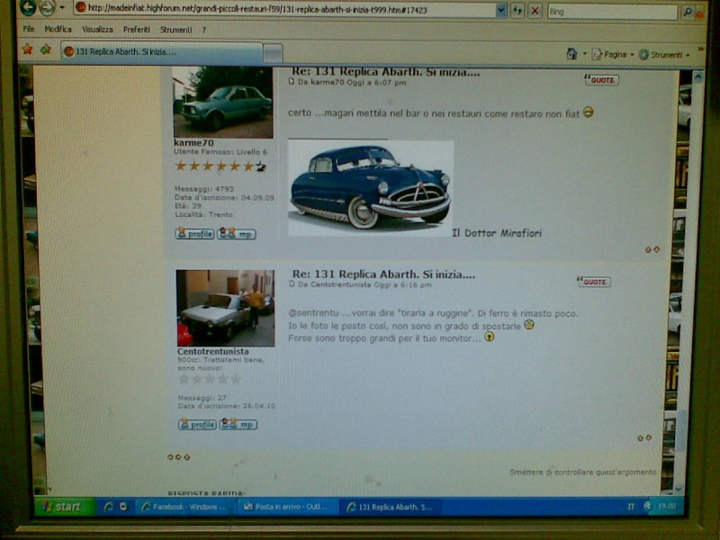The width and height of the screenshot is (720, 540).
Task: Open the ? help menu
Action: point(204,30)
